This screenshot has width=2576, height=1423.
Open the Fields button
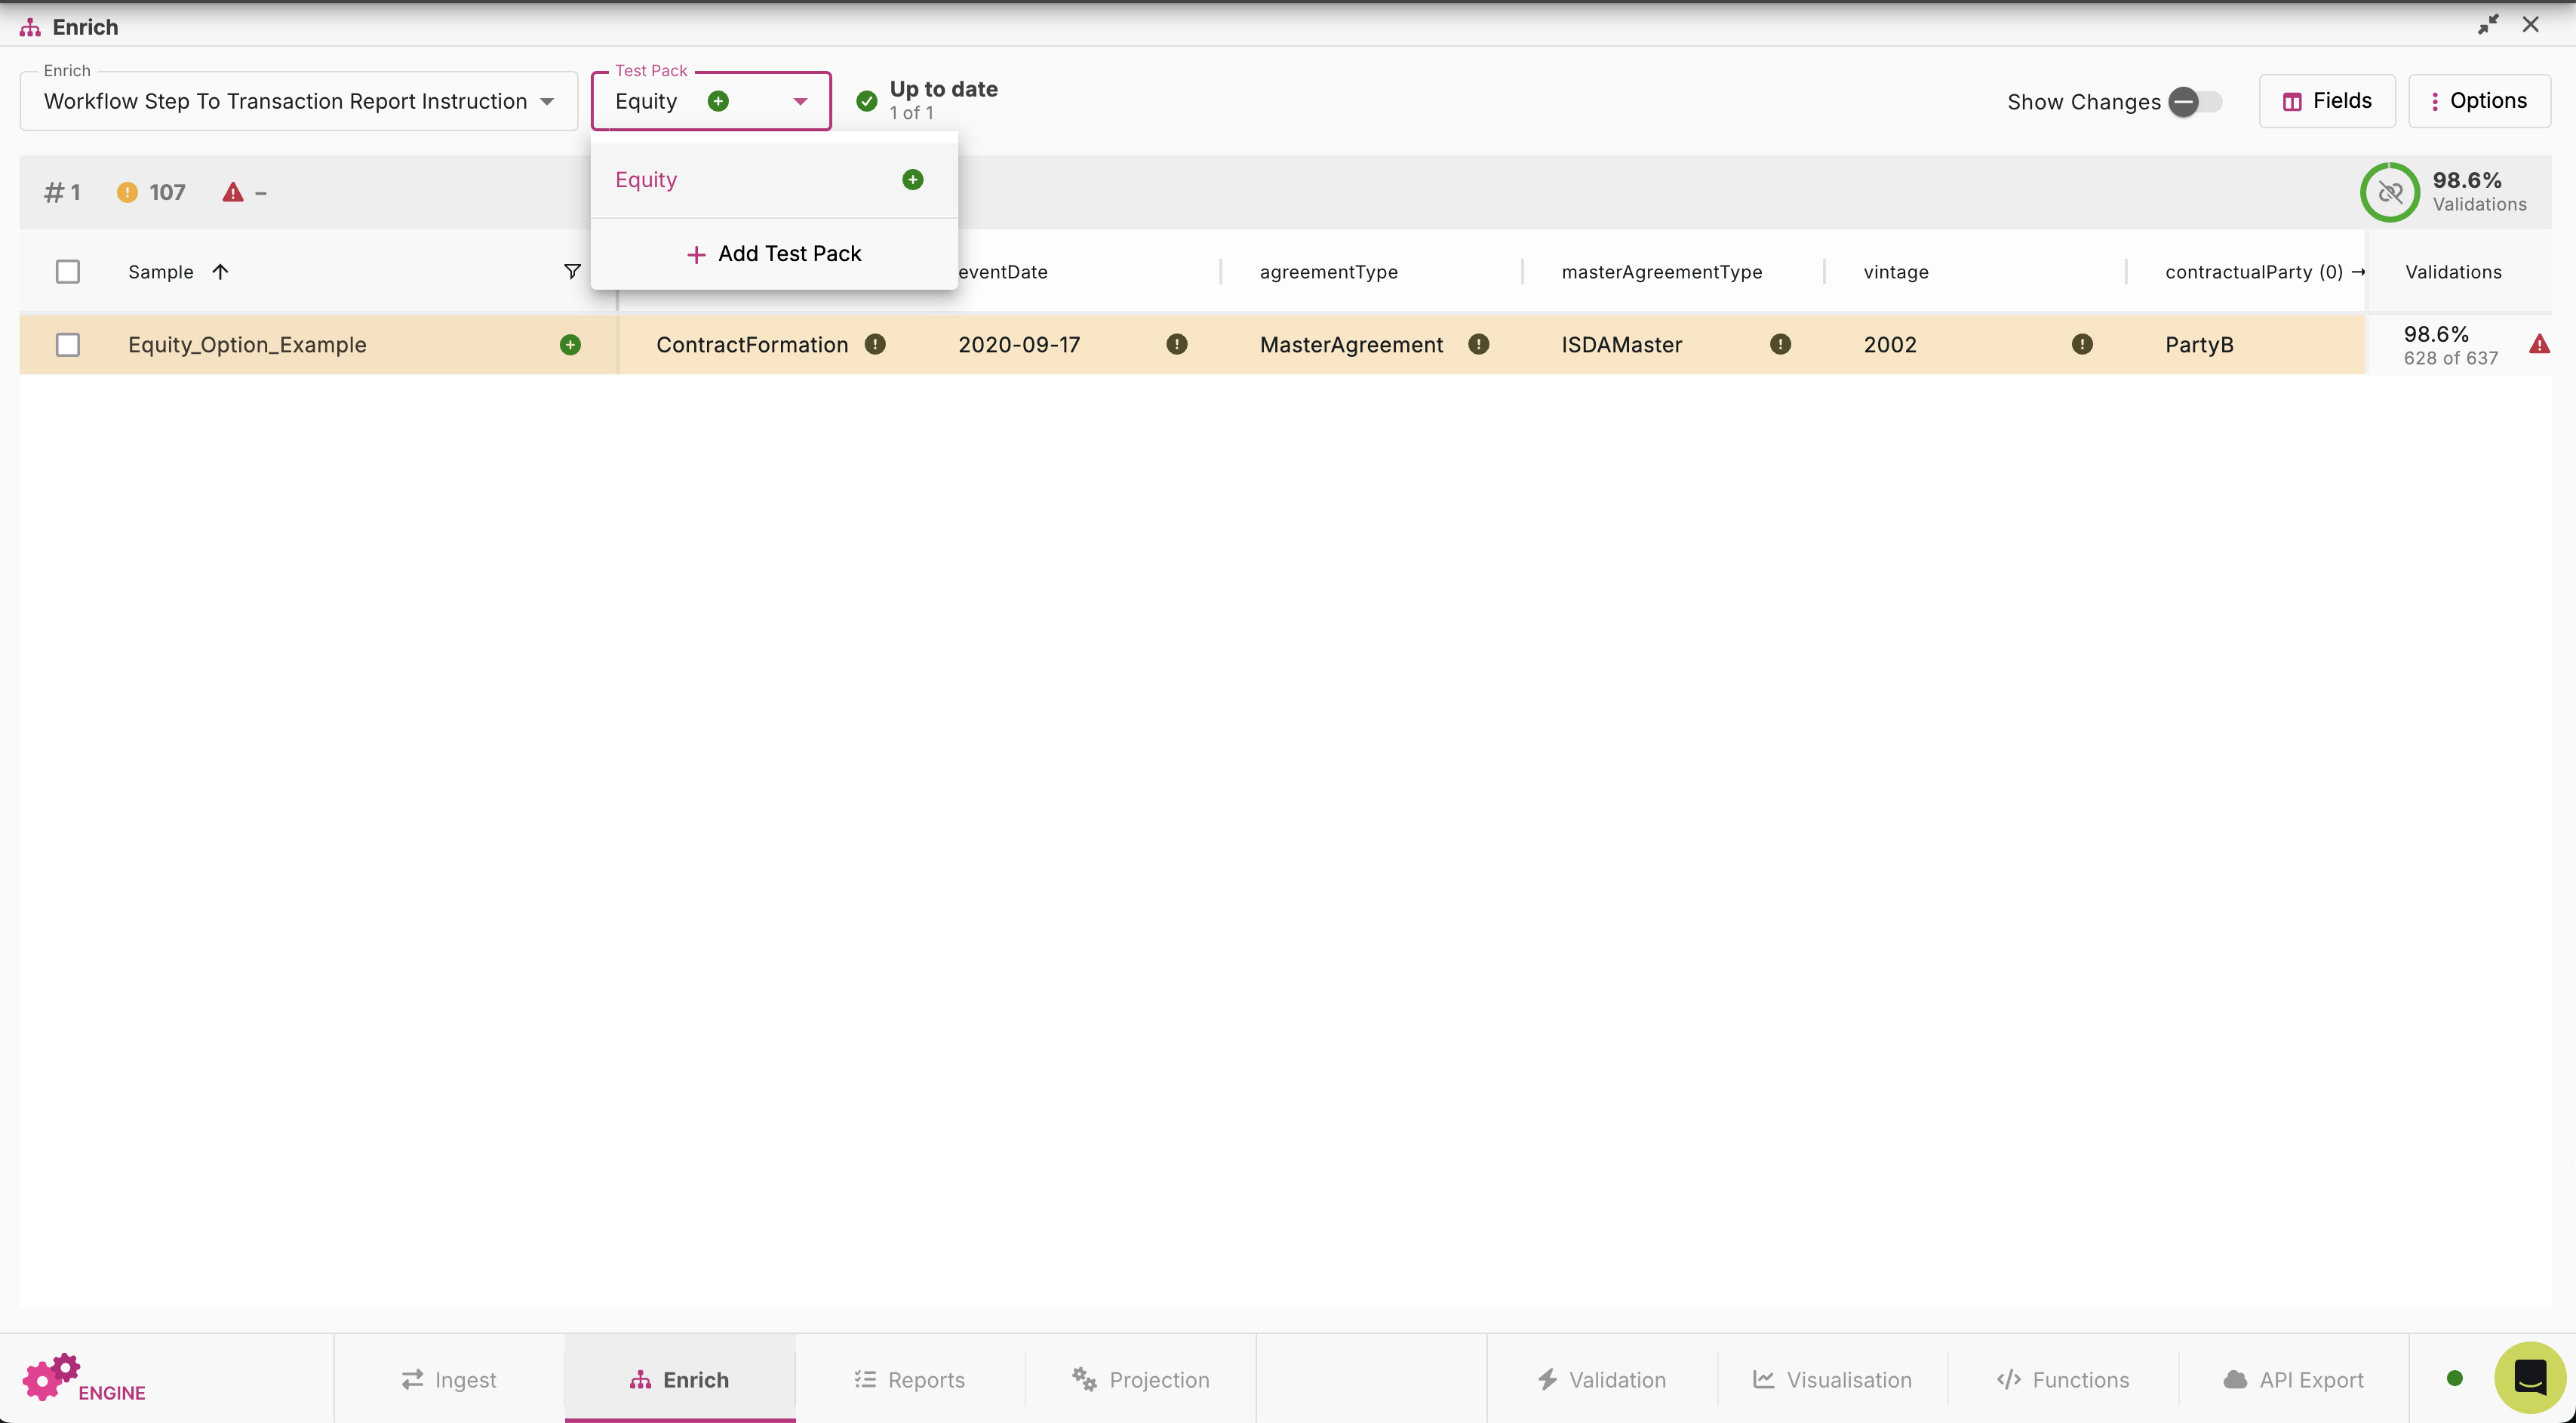click(x=2327, y=101)
